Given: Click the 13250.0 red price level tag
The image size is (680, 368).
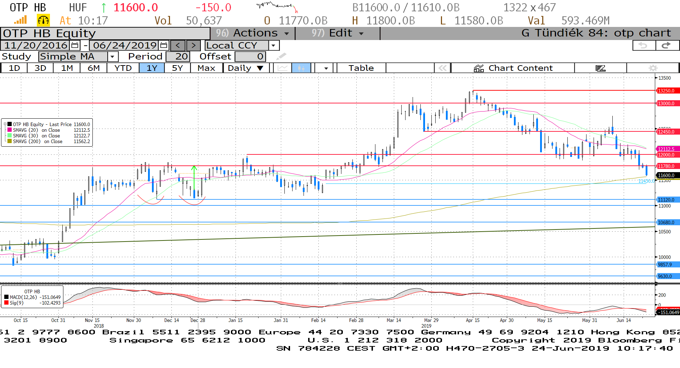Looking at the screenshot, I should [x=668, y=91].
